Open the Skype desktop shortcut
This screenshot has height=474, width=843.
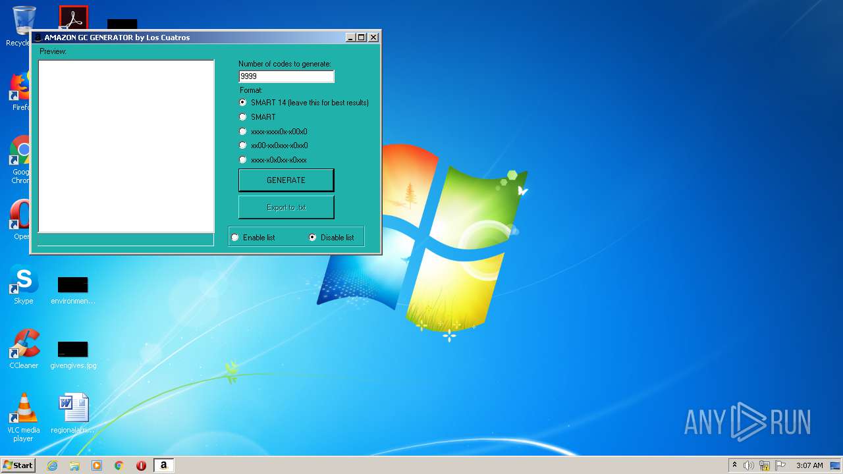point(23,285)
